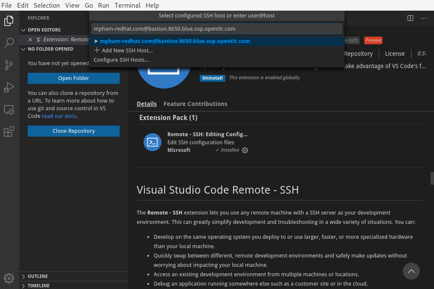Open the Terminal menu
This screenshot has width=434, height=289.
[x=128, y=5]
